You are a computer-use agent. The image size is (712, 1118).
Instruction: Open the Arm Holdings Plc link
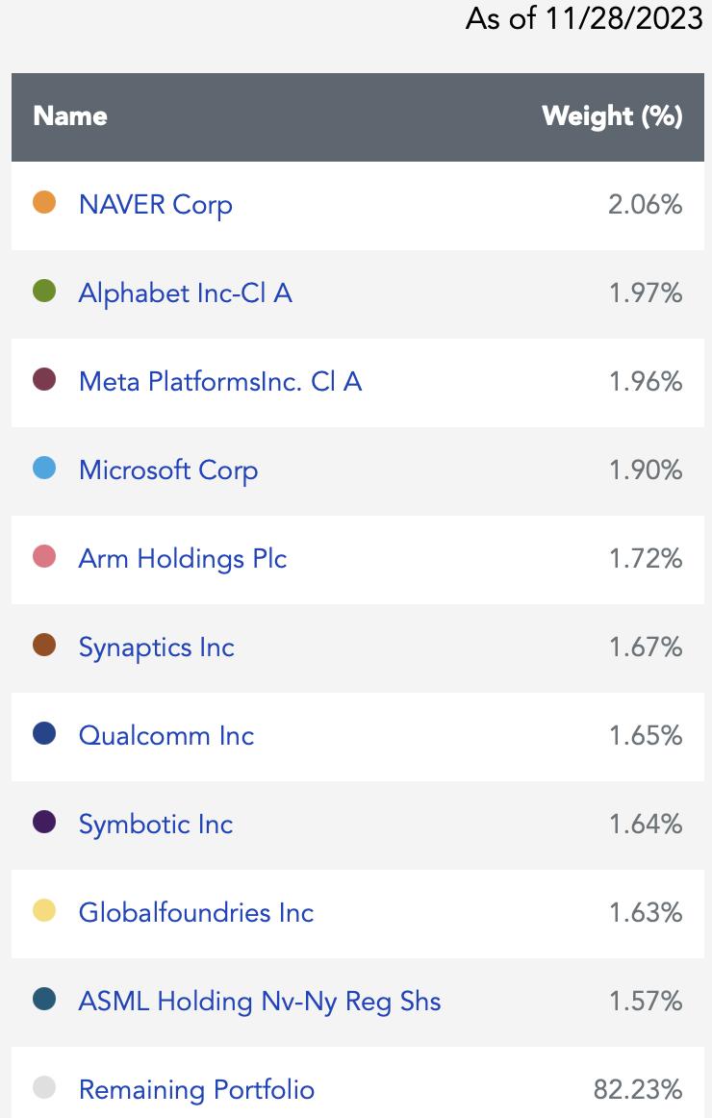click(183, 559)
